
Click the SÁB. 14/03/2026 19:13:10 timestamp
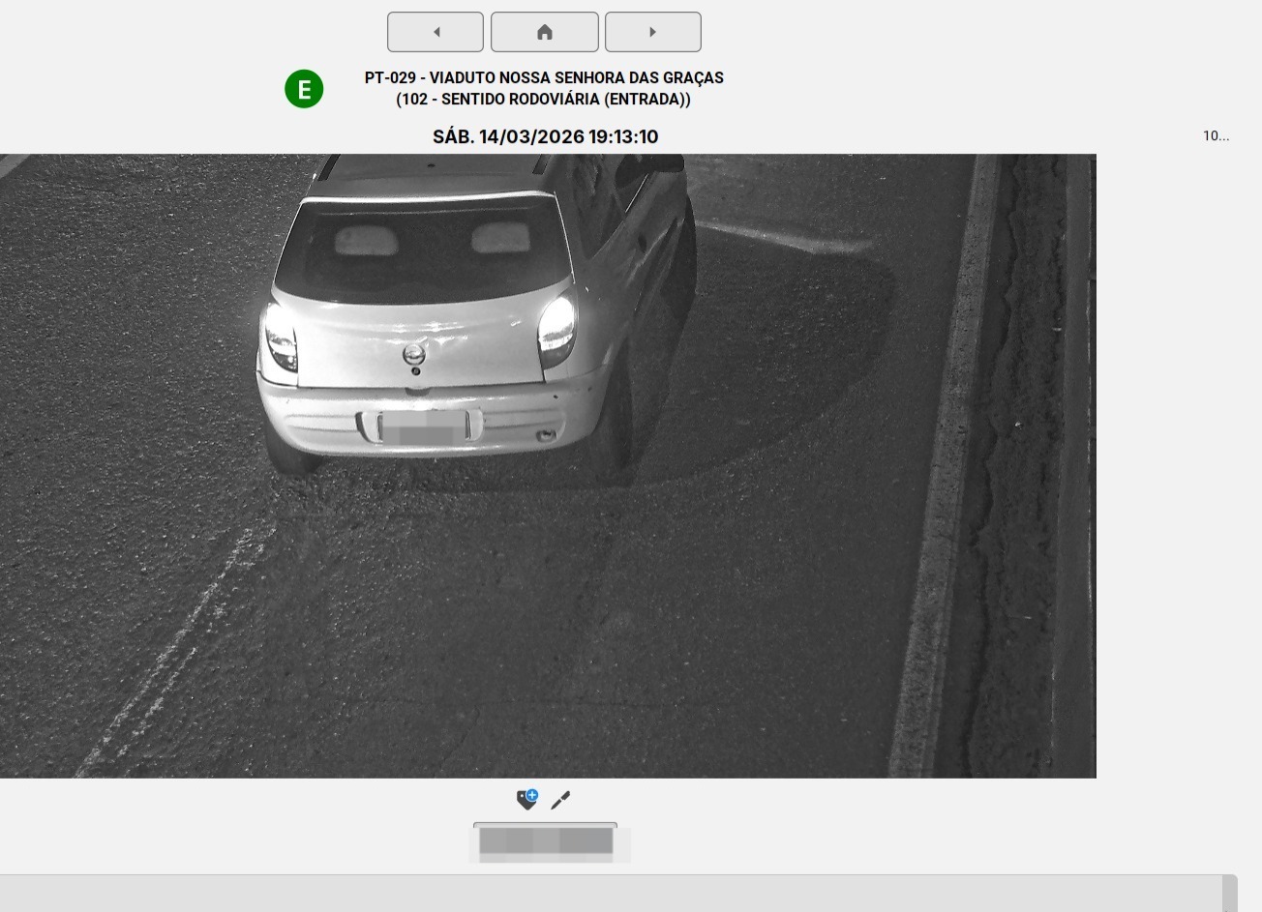tap(545, 136)
